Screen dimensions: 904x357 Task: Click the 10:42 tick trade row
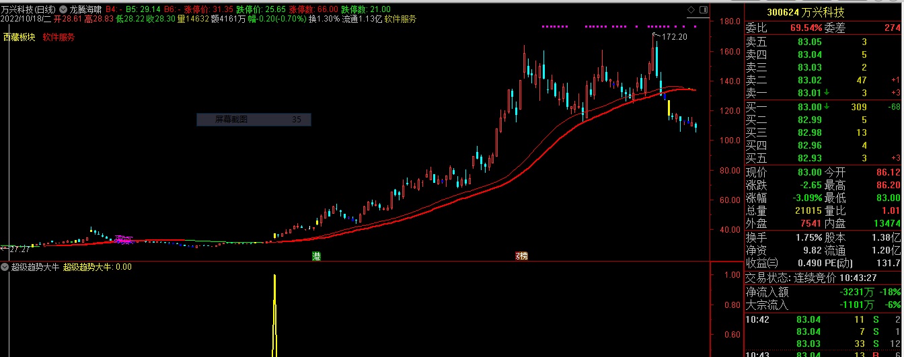click(x=823, y=320)
